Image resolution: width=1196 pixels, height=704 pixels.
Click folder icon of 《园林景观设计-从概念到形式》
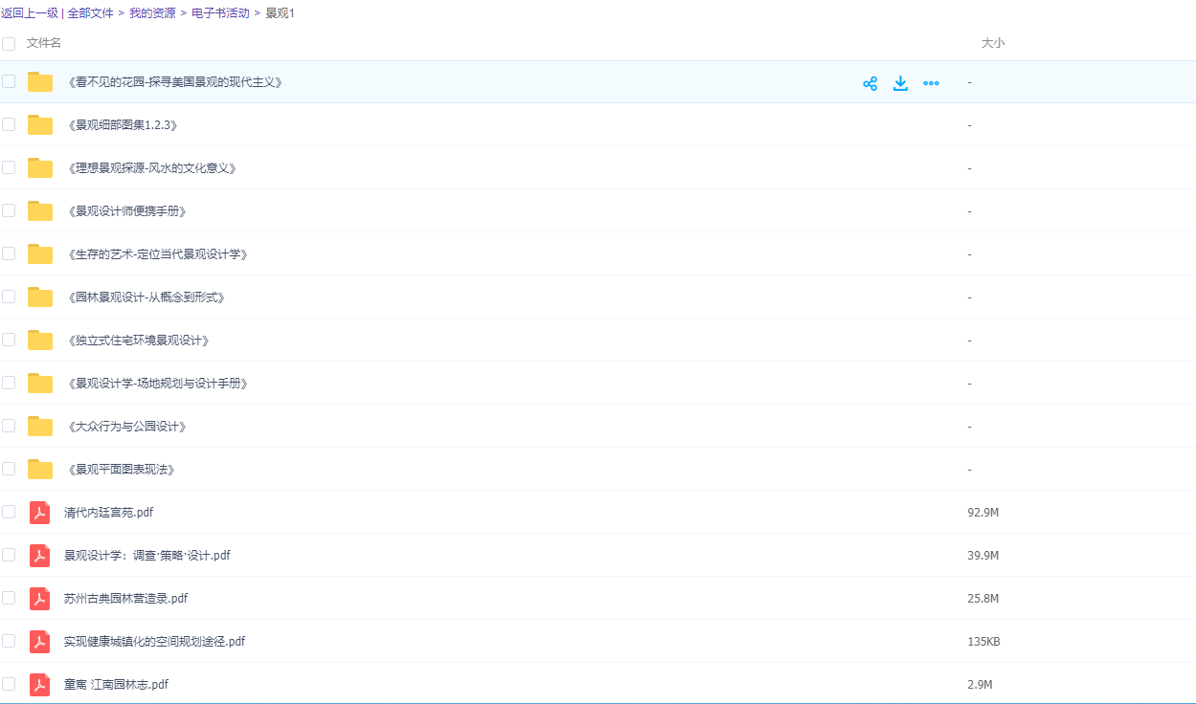[x=40, y=297]
